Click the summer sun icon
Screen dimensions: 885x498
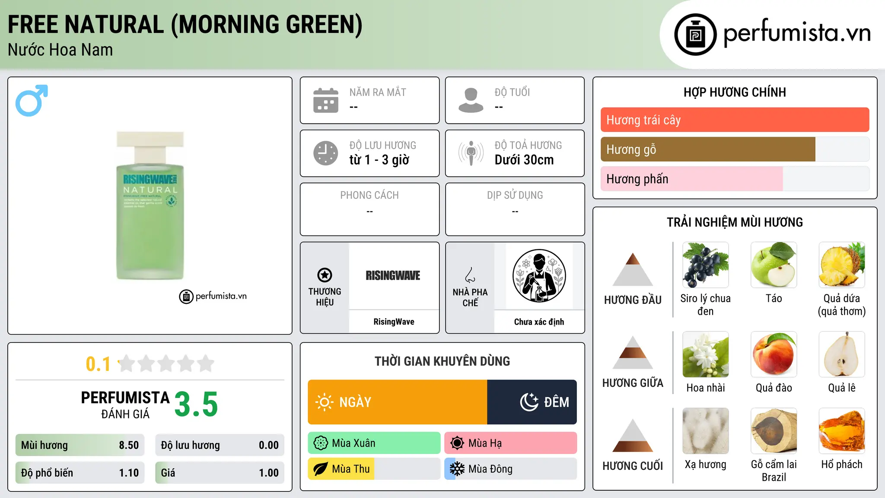click(457, 443)
